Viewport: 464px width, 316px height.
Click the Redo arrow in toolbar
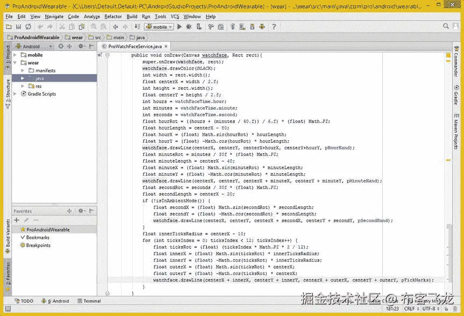coord(49,27)
